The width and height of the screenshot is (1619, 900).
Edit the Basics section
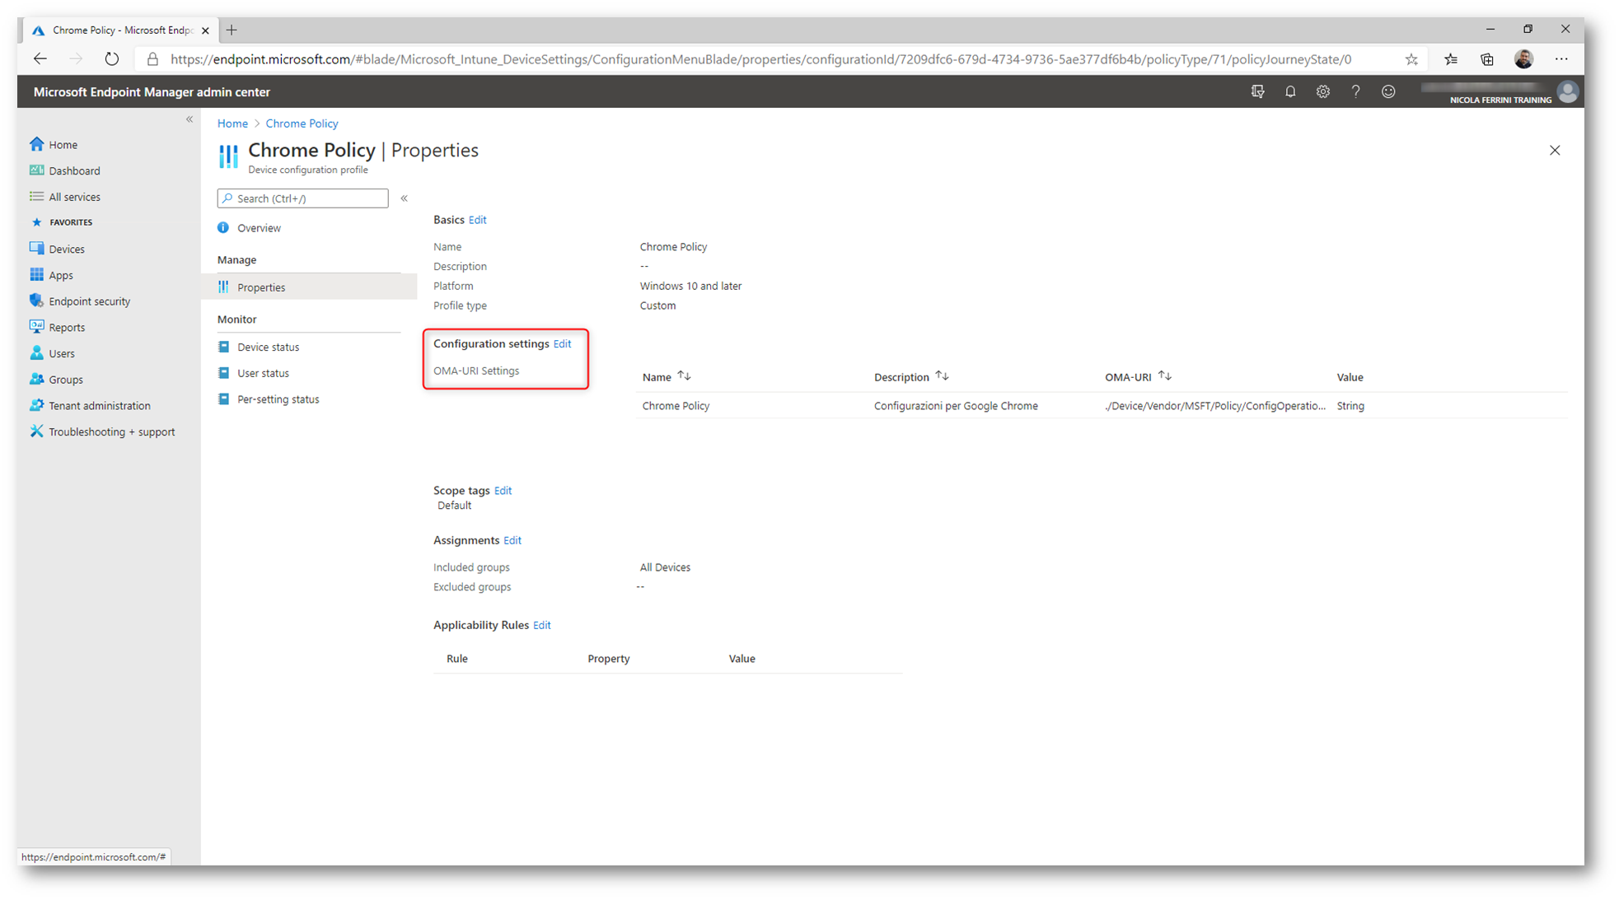coord(478,220)
